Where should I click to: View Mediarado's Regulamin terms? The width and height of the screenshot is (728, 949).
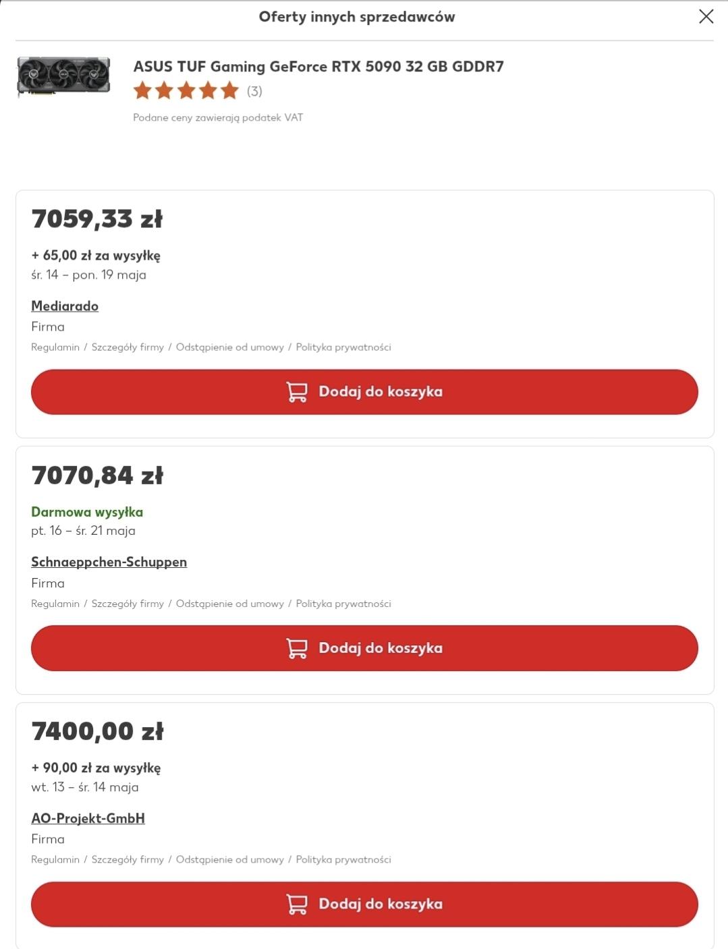[55, 347]
